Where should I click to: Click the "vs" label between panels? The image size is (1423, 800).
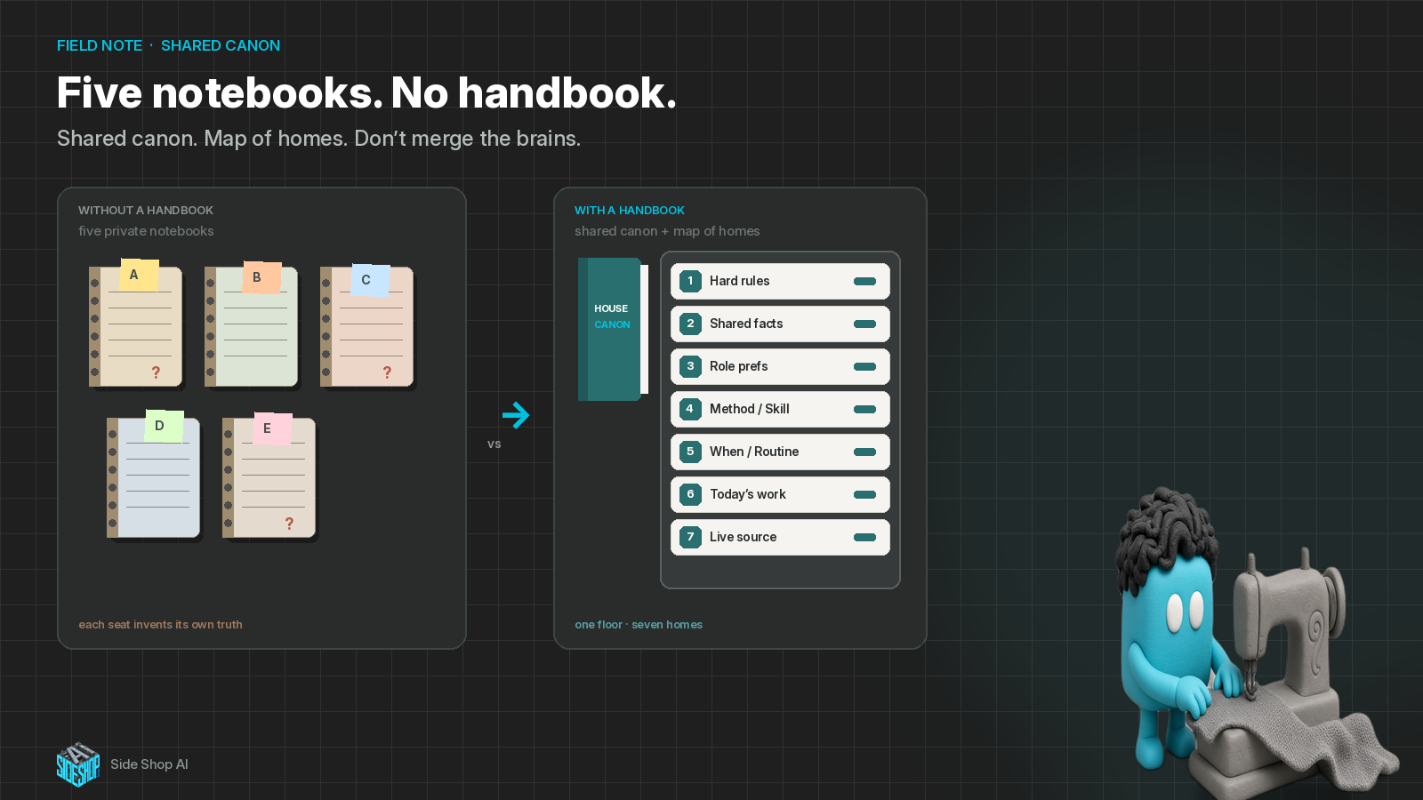point(494,444)
